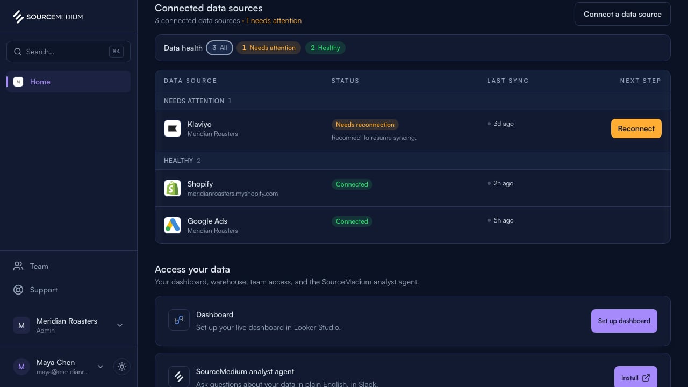The height and width of the screenshot is (387, 688).
Task: Click Set up dashboard button
Action: (x=624, y=321)
